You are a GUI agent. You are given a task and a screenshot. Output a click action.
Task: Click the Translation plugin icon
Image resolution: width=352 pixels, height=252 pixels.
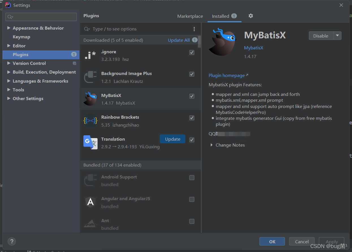click(x=90, y=143)
